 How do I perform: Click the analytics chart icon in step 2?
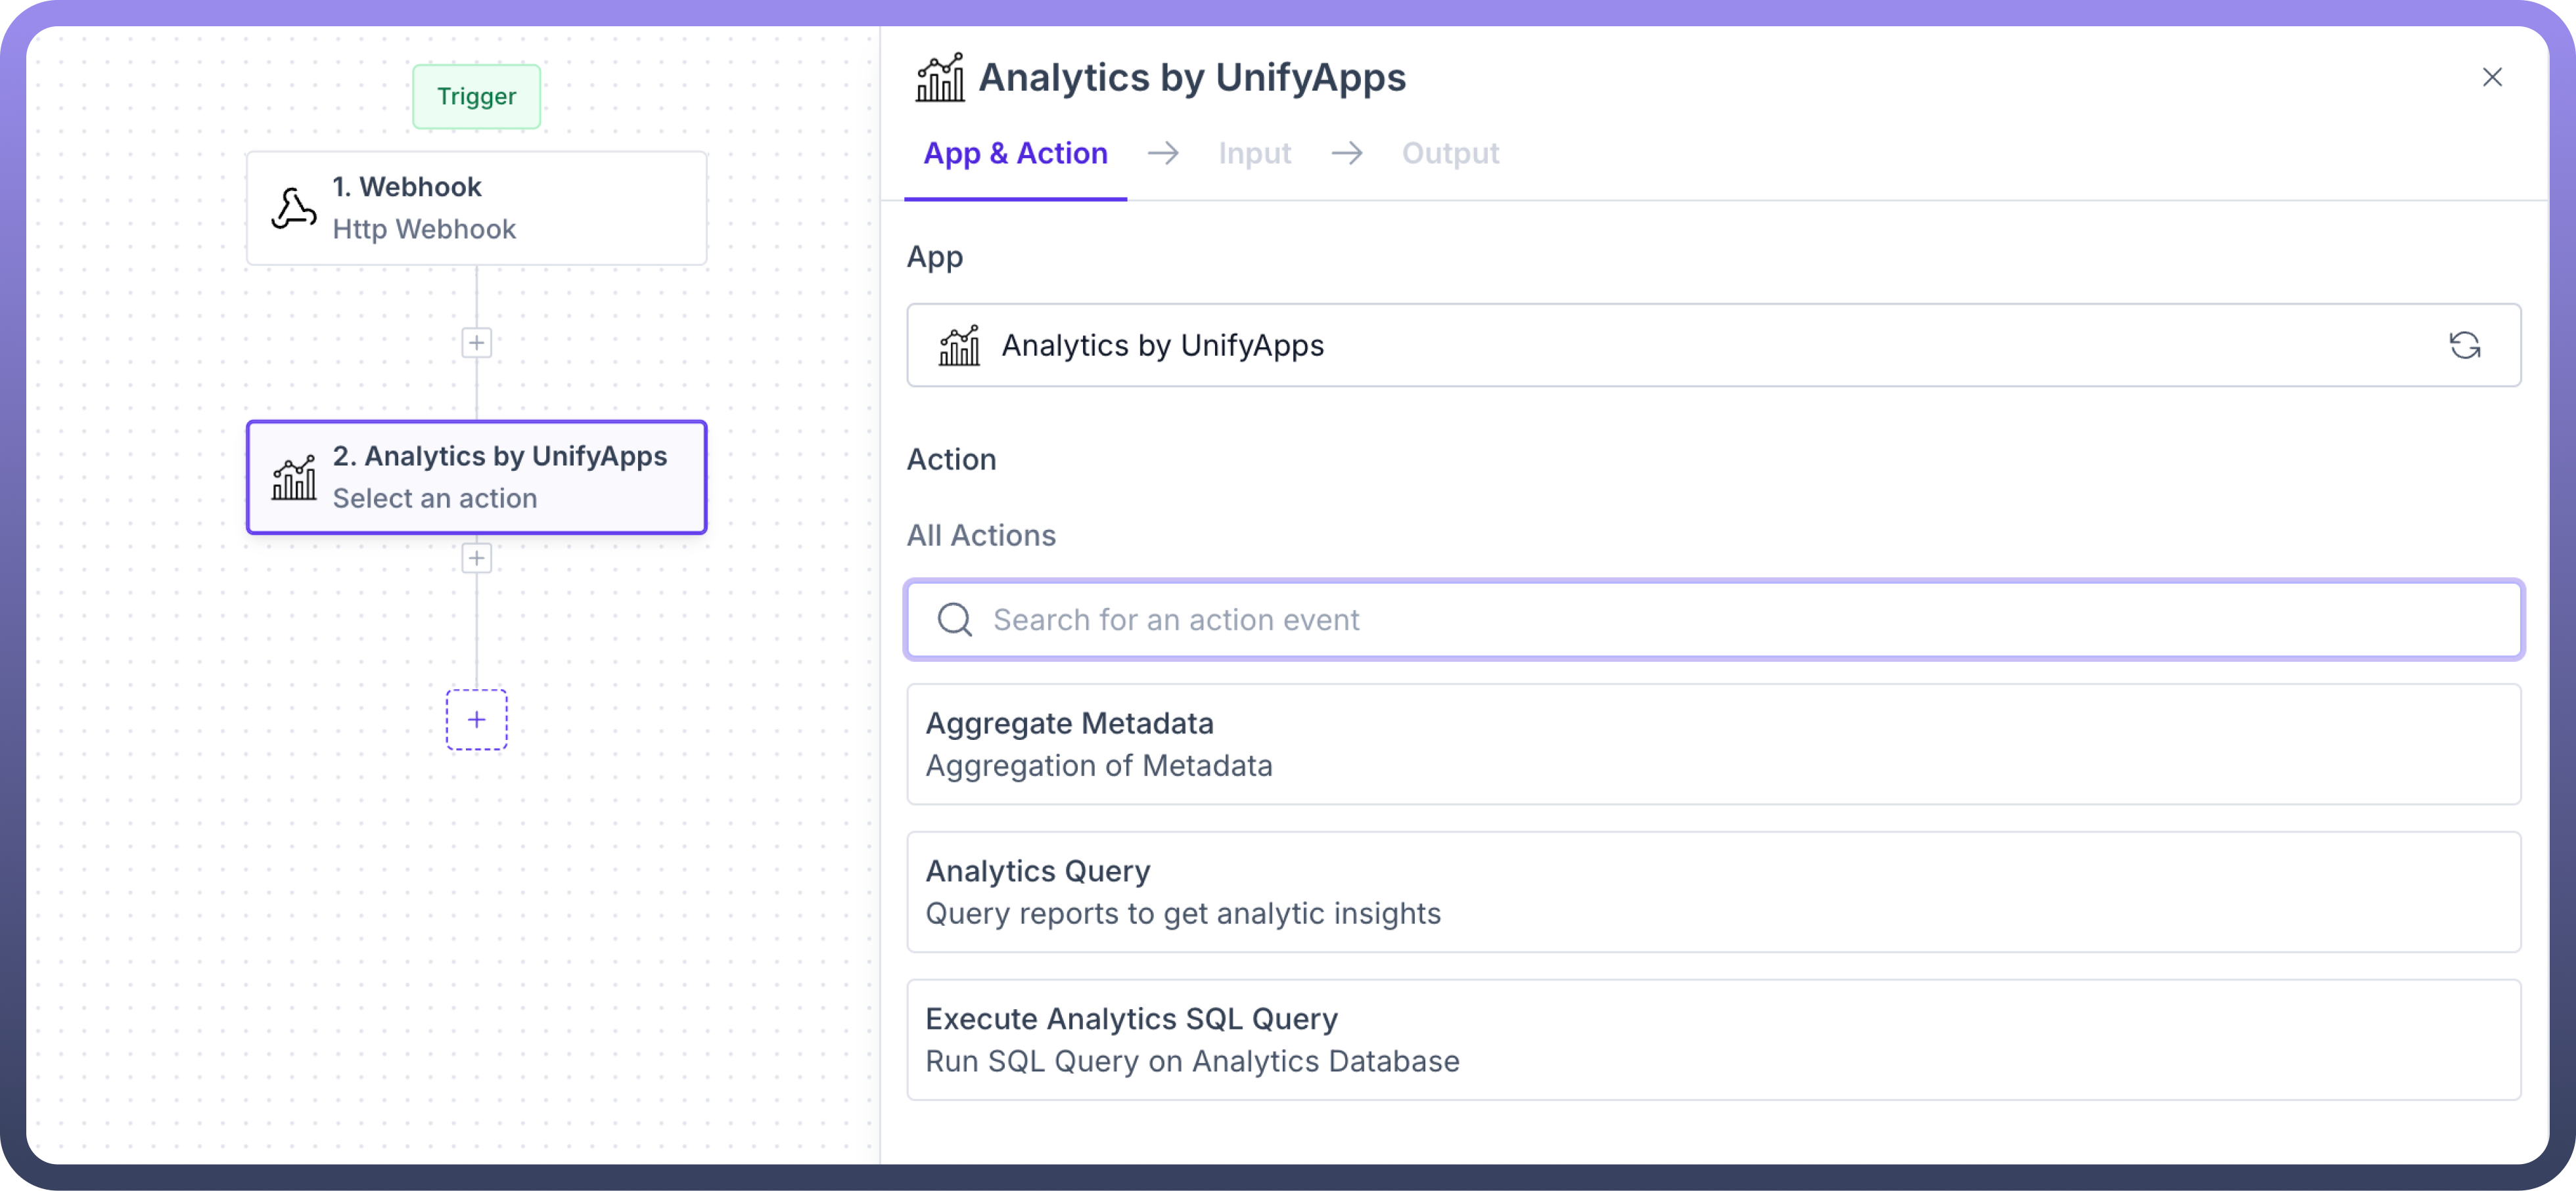tap(294, 479)
